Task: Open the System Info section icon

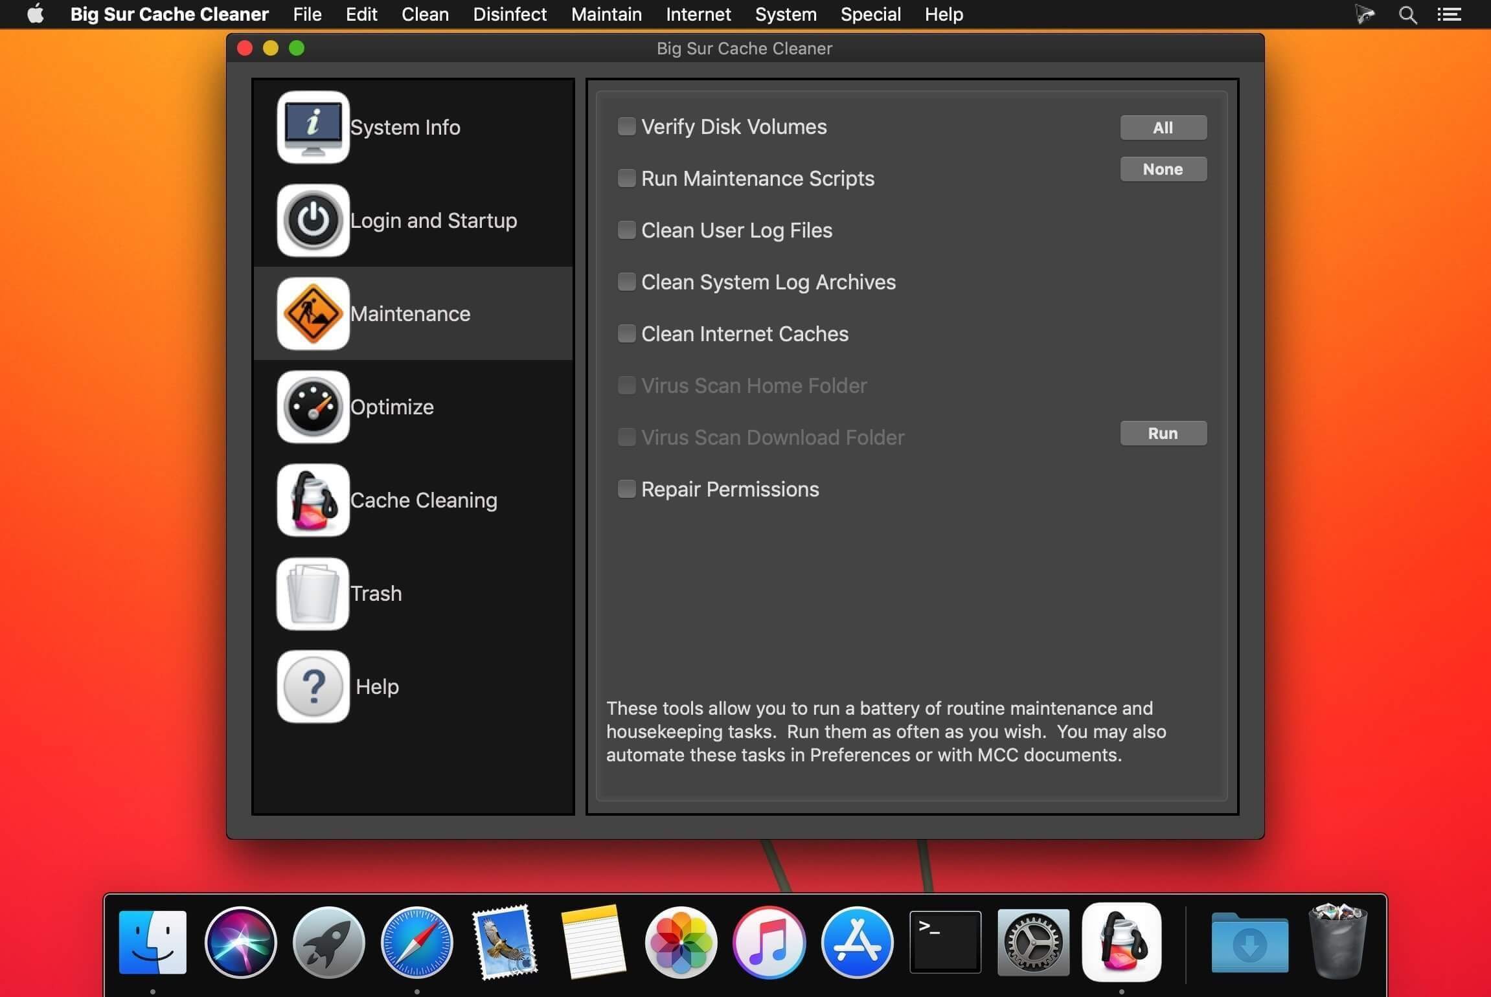Action: [313, 127]
